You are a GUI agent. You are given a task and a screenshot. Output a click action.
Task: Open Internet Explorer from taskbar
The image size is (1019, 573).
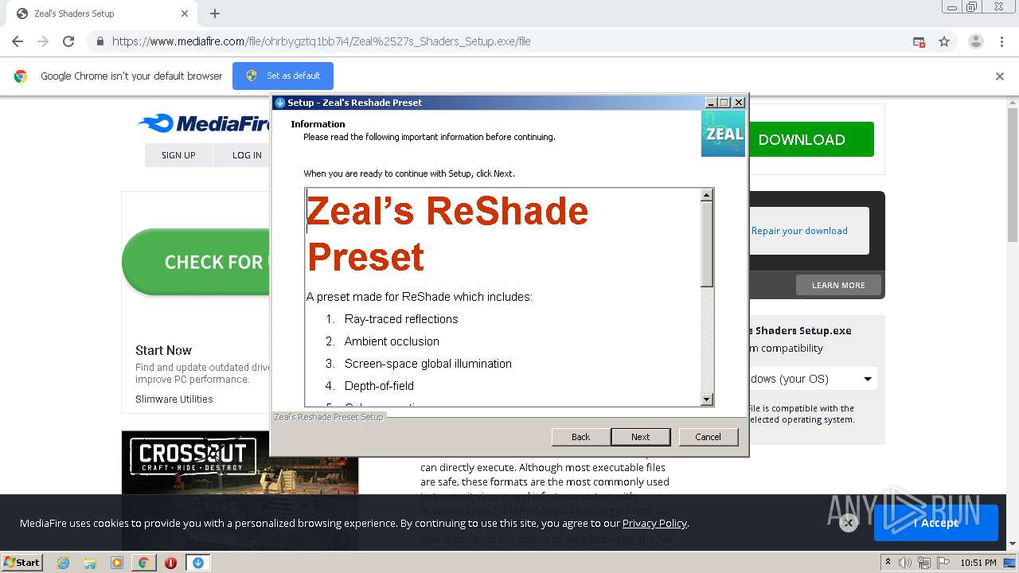[63, 563]
